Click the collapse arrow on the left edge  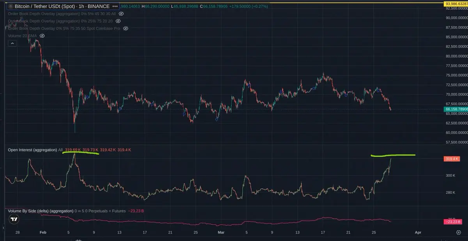[x=4, y=227]
